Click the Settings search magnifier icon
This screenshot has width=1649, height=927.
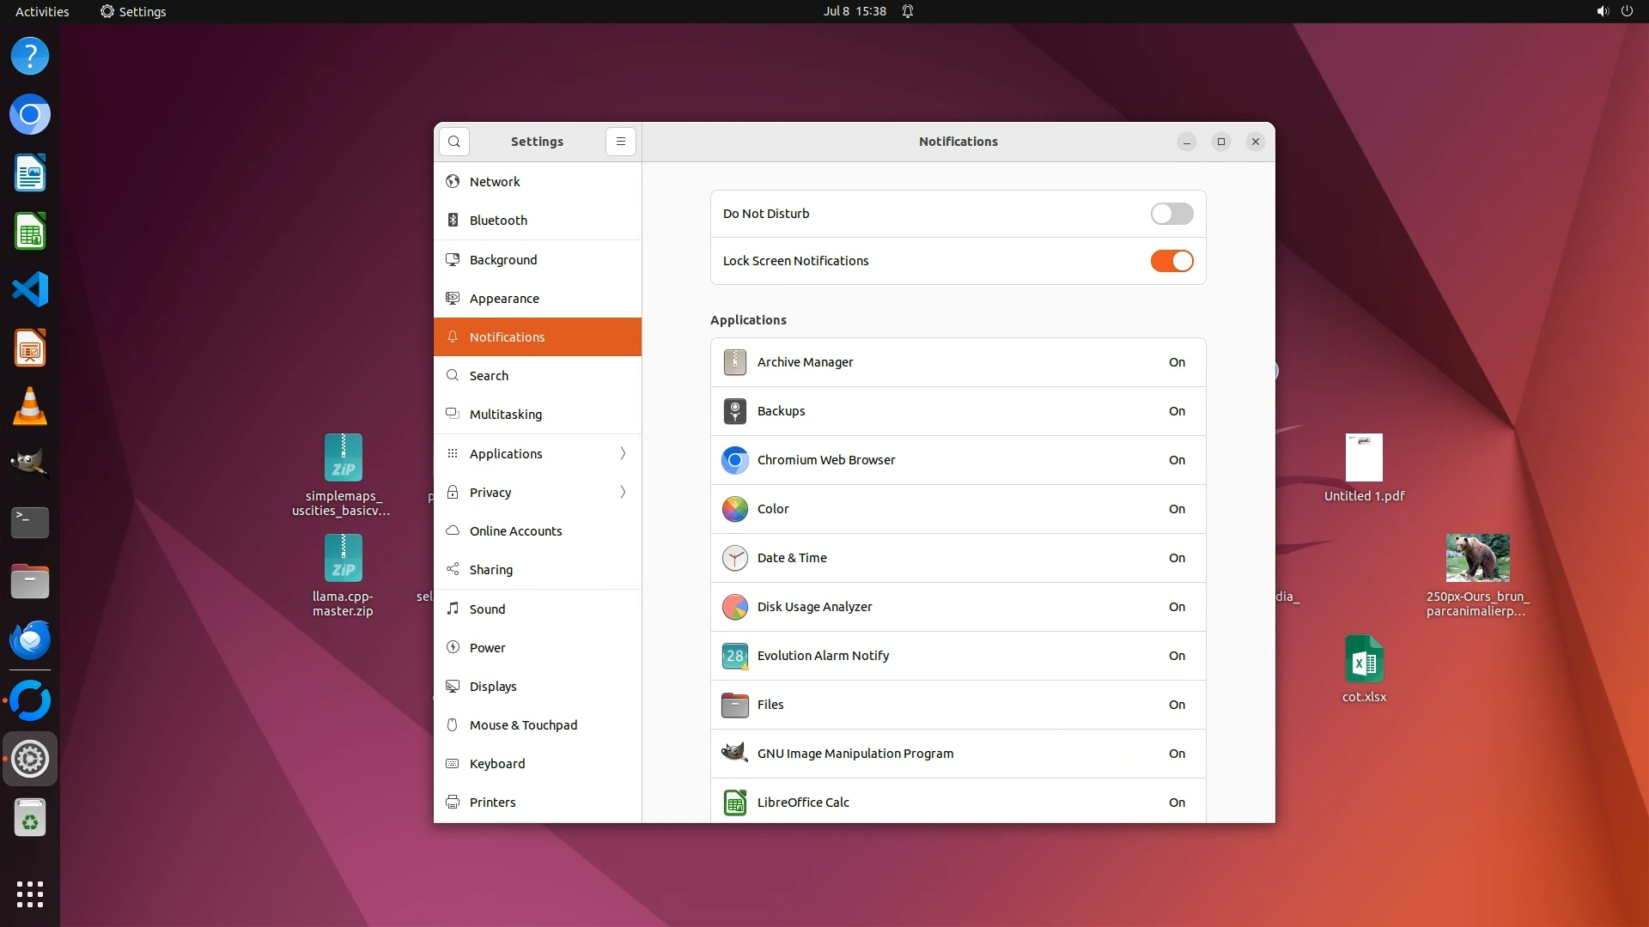454,142
